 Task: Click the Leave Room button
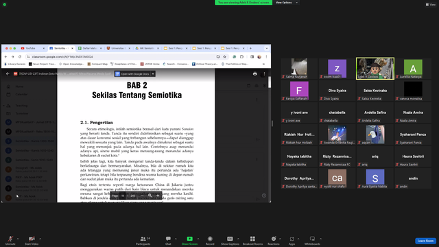(x=425, y=241)
